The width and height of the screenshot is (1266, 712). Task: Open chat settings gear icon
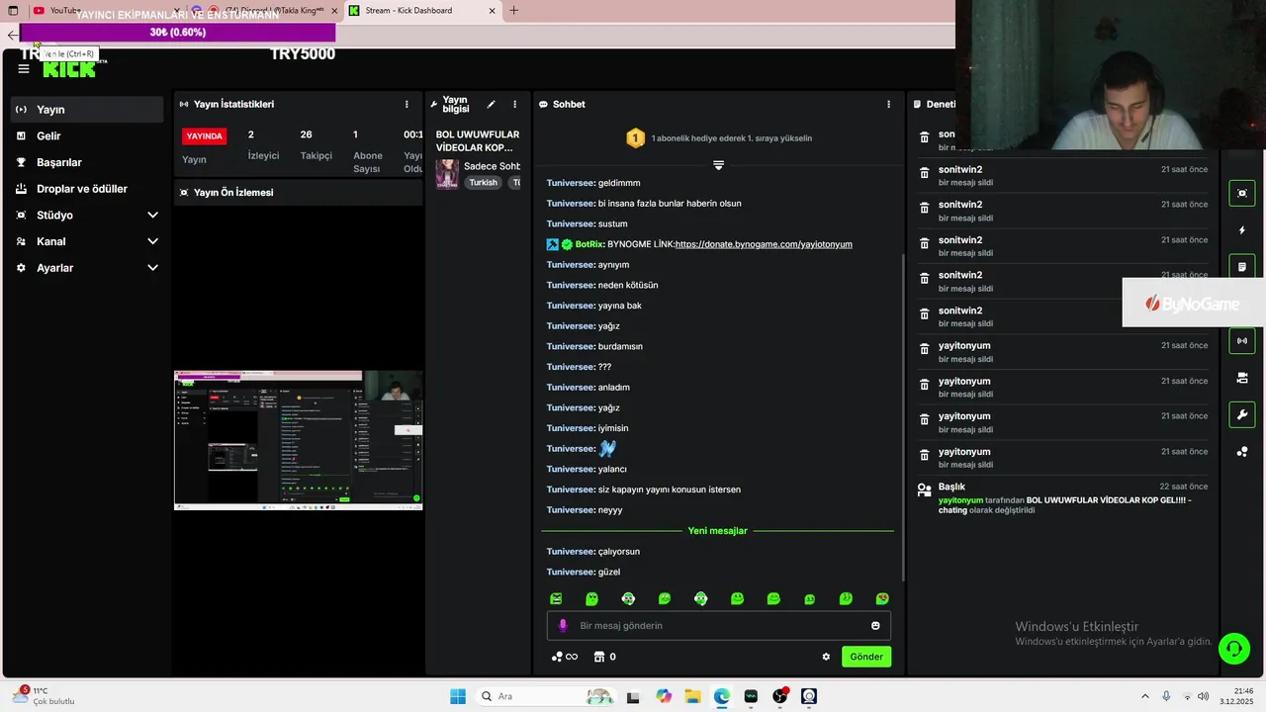[826, 657]
